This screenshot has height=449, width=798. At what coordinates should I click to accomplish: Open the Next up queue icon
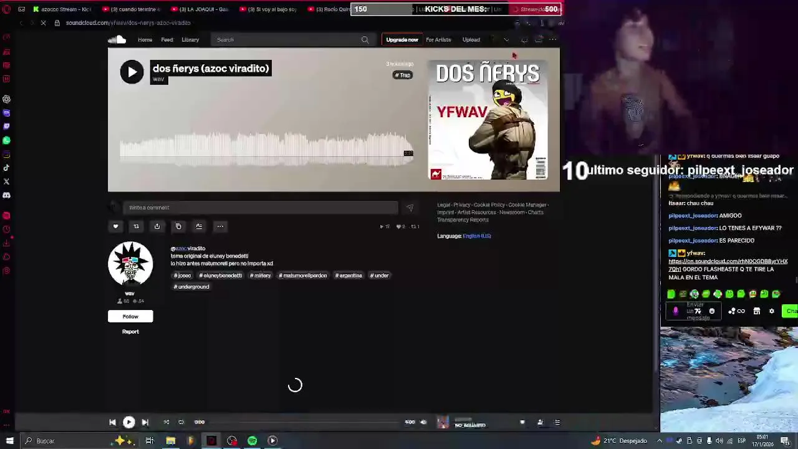pos(557,422)
